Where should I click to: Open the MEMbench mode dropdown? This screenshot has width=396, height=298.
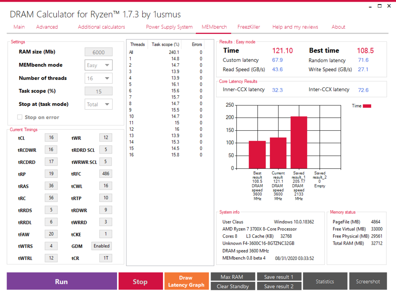click(98, 65)
